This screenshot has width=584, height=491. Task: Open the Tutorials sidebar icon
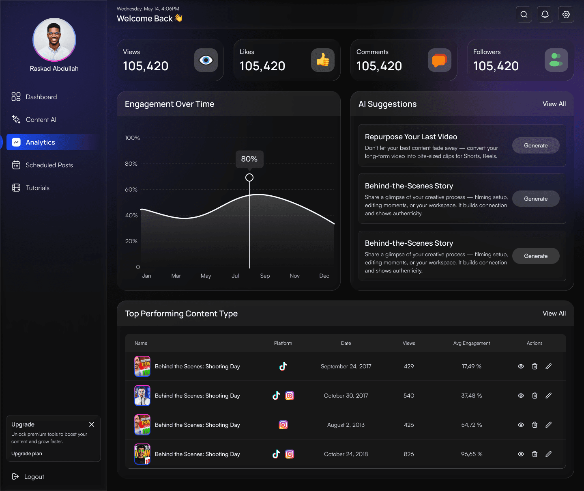pyautogui.click(x=16, y=188)
